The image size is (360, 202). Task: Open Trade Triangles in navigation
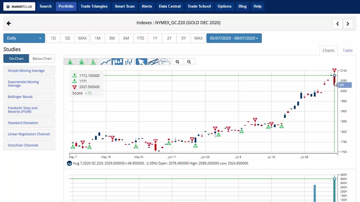[94, 6]
